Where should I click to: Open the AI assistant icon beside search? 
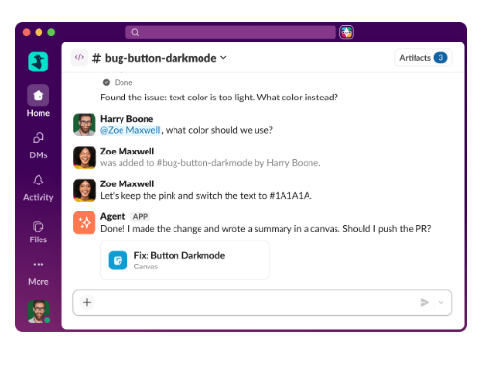(346, 32)
